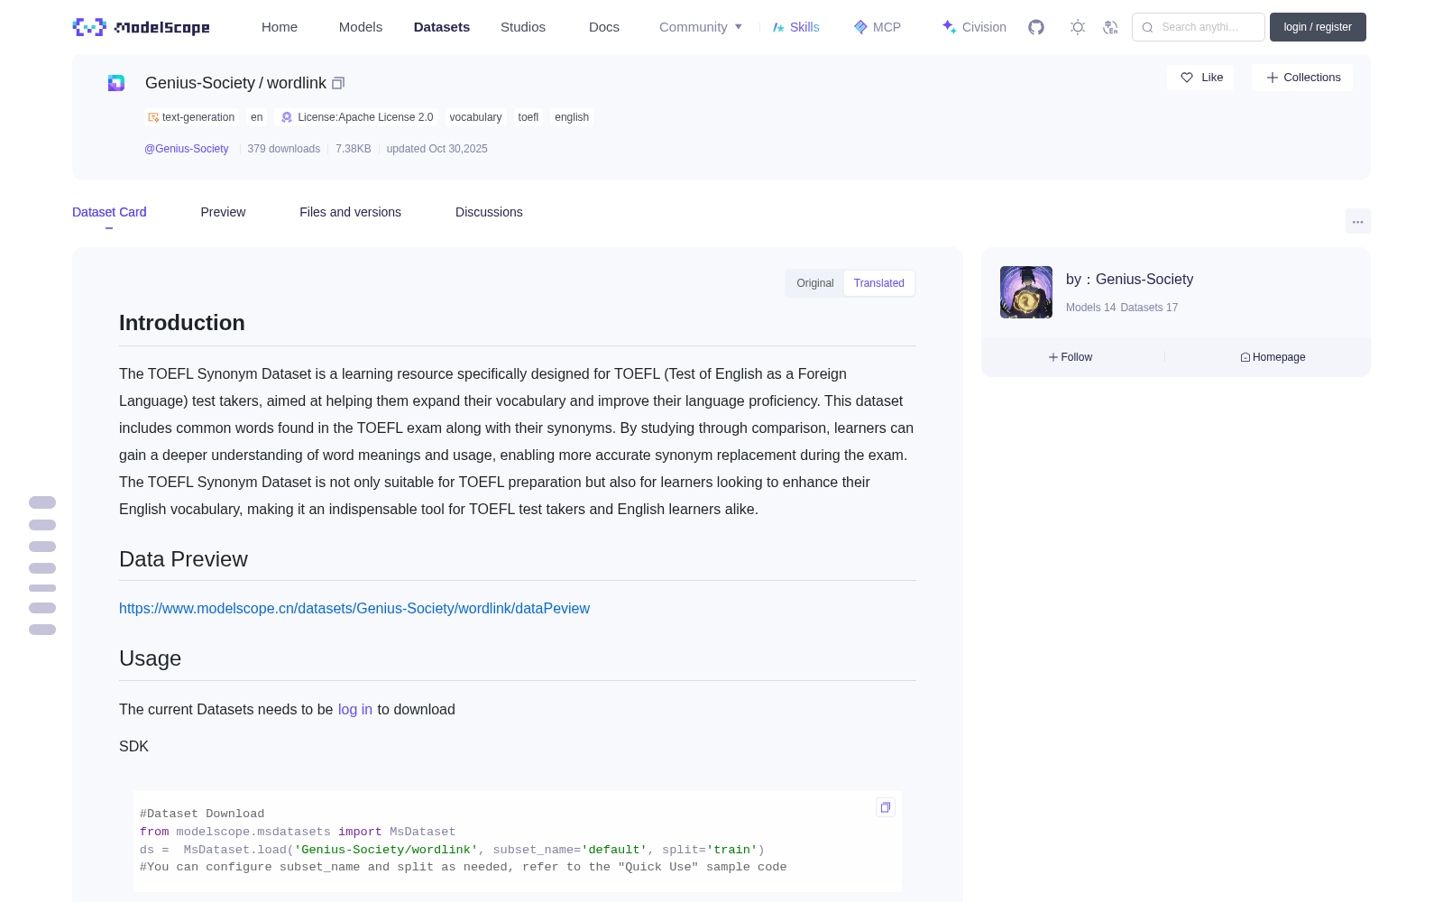Toggle the light/dark theme sun icon
Image resolution: width=1443 pixels, height=902 pixels.
pyautogui.click(x=1078, y=27)
